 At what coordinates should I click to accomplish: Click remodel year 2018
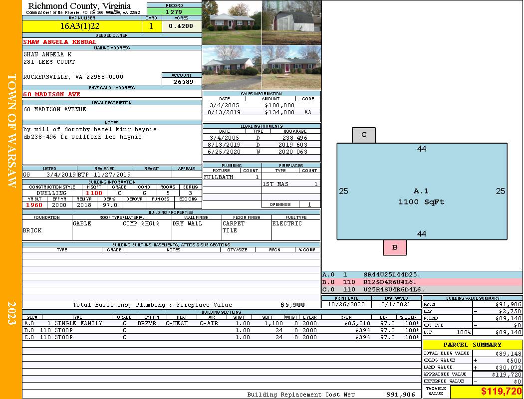click(84, 205)
